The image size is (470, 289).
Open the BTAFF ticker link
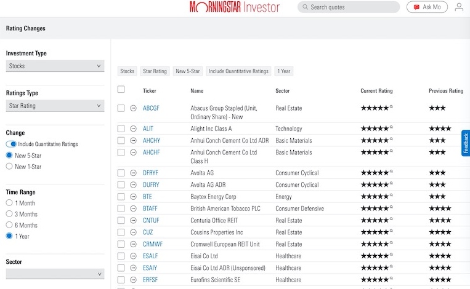(150, 208)
